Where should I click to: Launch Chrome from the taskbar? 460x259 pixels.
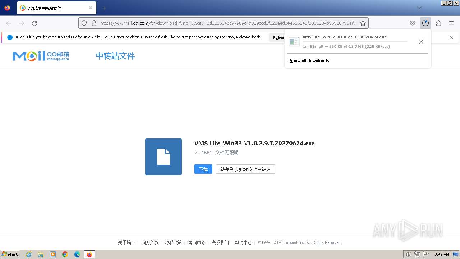point(65,254)
